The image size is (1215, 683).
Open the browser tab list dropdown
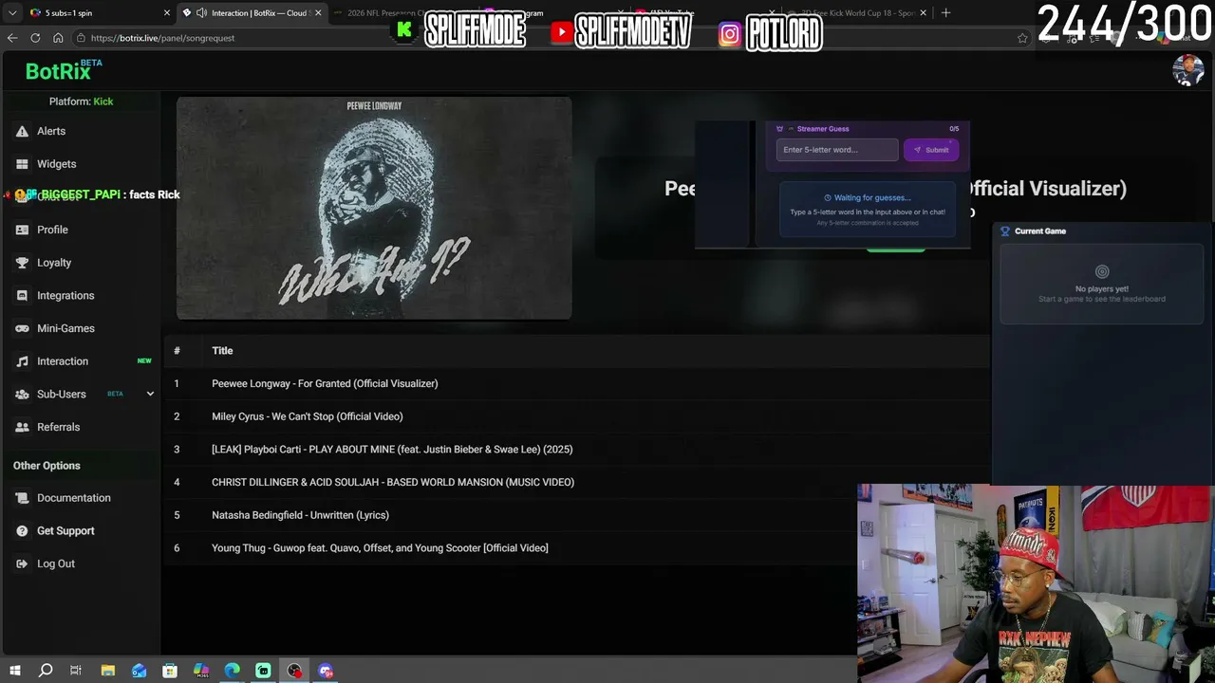pyautogui.click(x=12, y=13)
